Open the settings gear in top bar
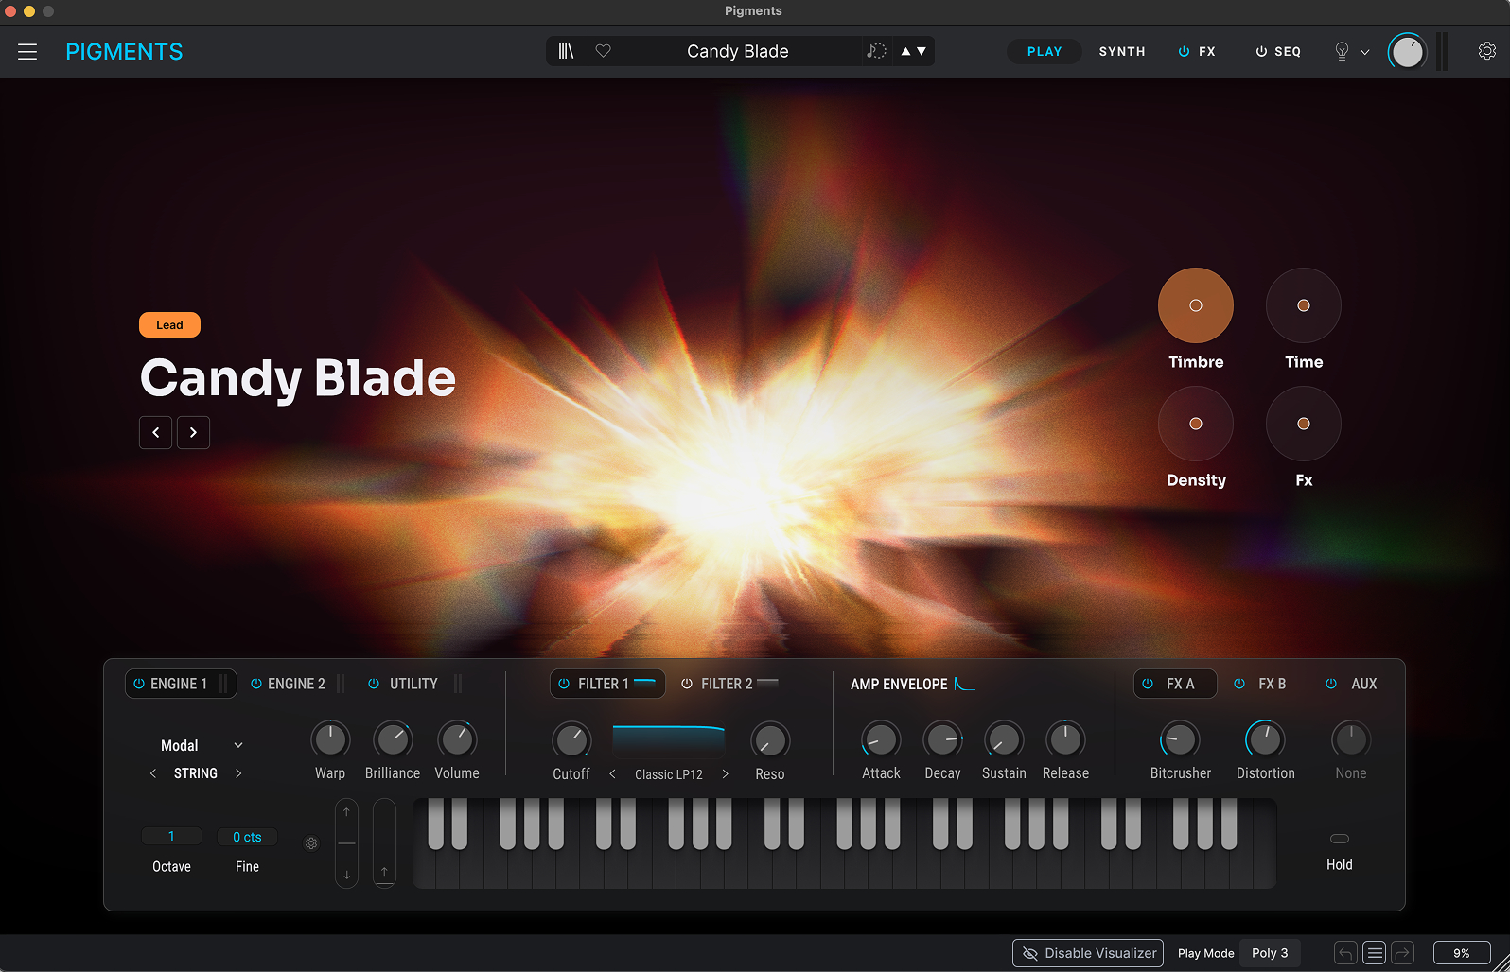Viewport: 1510px width, 972px height. [1486, 51]
